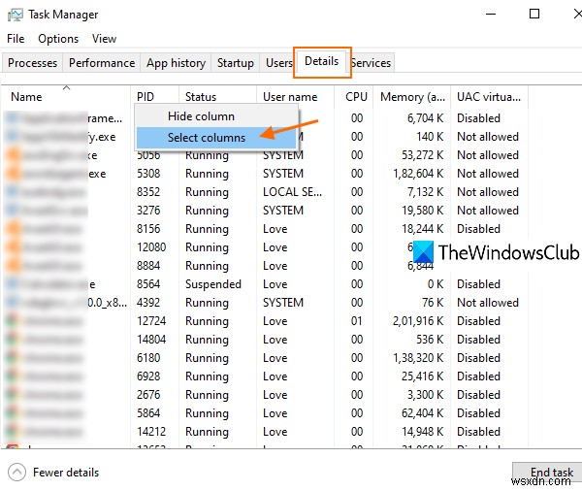Viewport: 582px width, 491px height.
Task: Switch to the App history tab
Action: (176, 63)
